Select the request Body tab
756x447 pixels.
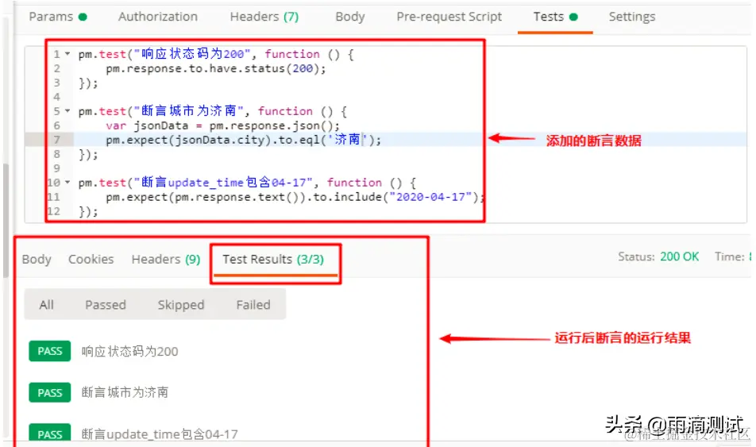350,17
